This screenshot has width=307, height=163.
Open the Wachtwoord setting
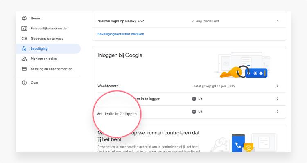tap(189, 86)
